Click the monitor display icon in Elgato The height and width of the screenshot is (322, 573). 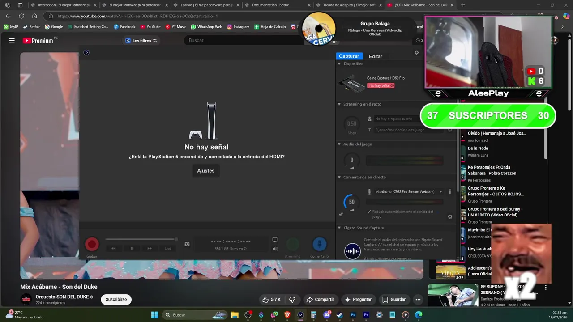tap(275, 240)
